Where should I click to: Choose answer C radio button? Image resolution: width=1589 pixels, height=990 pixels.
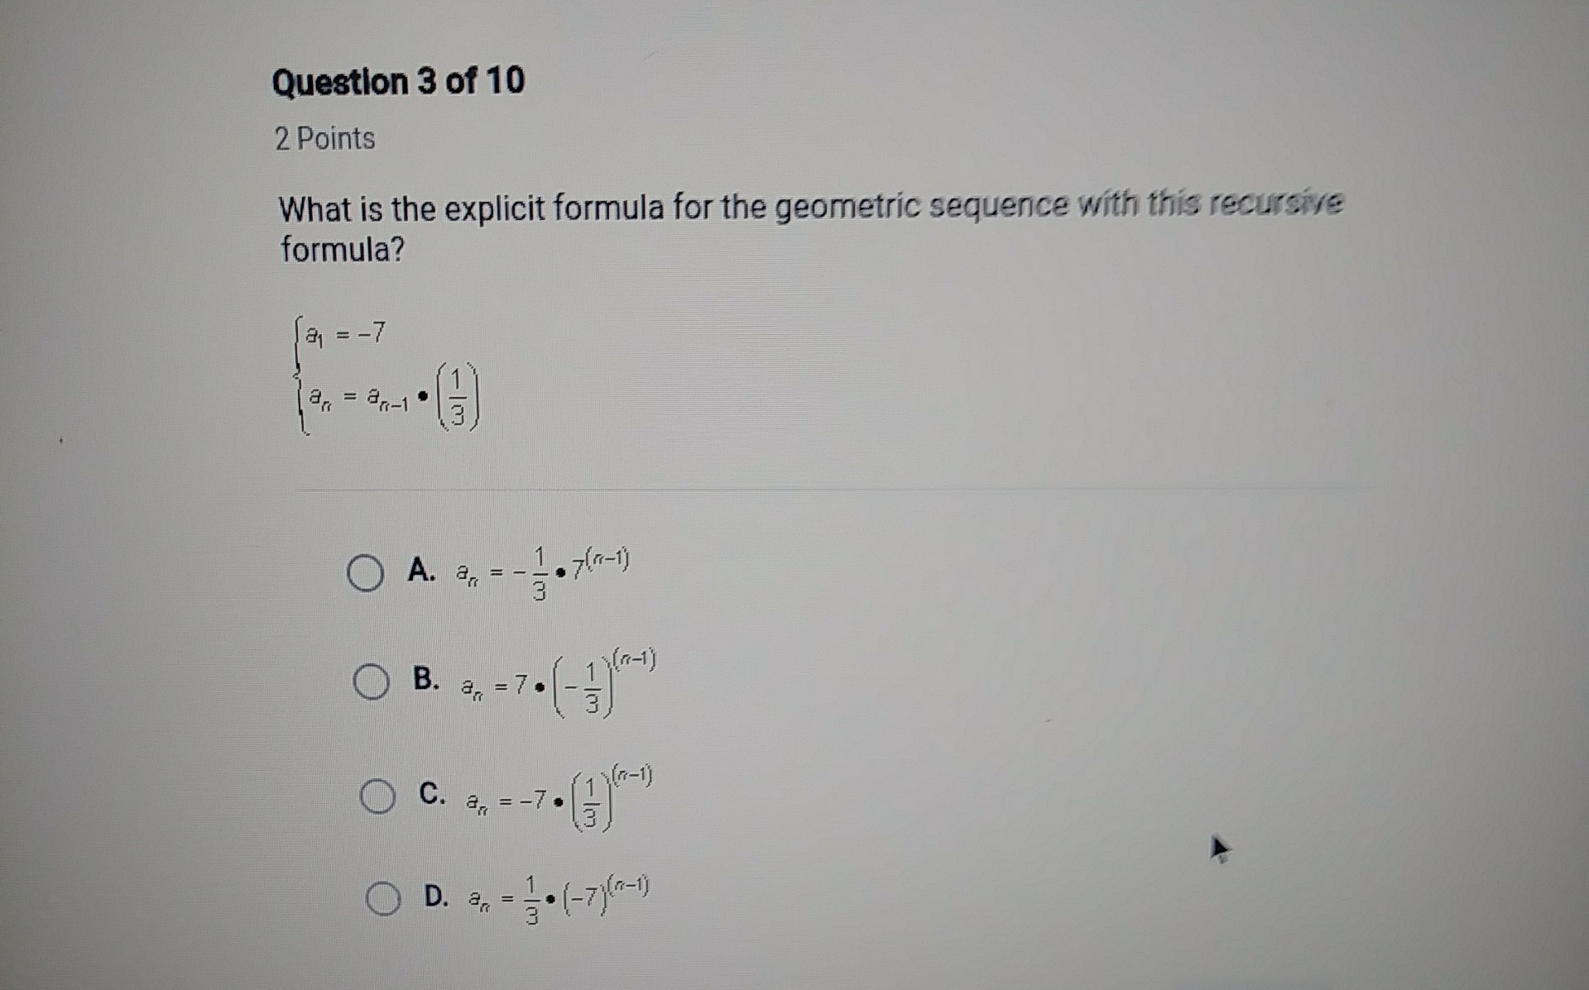coord(377,796)
